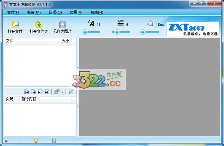
Task: Go to next page icon
Action: click(40, 92)
